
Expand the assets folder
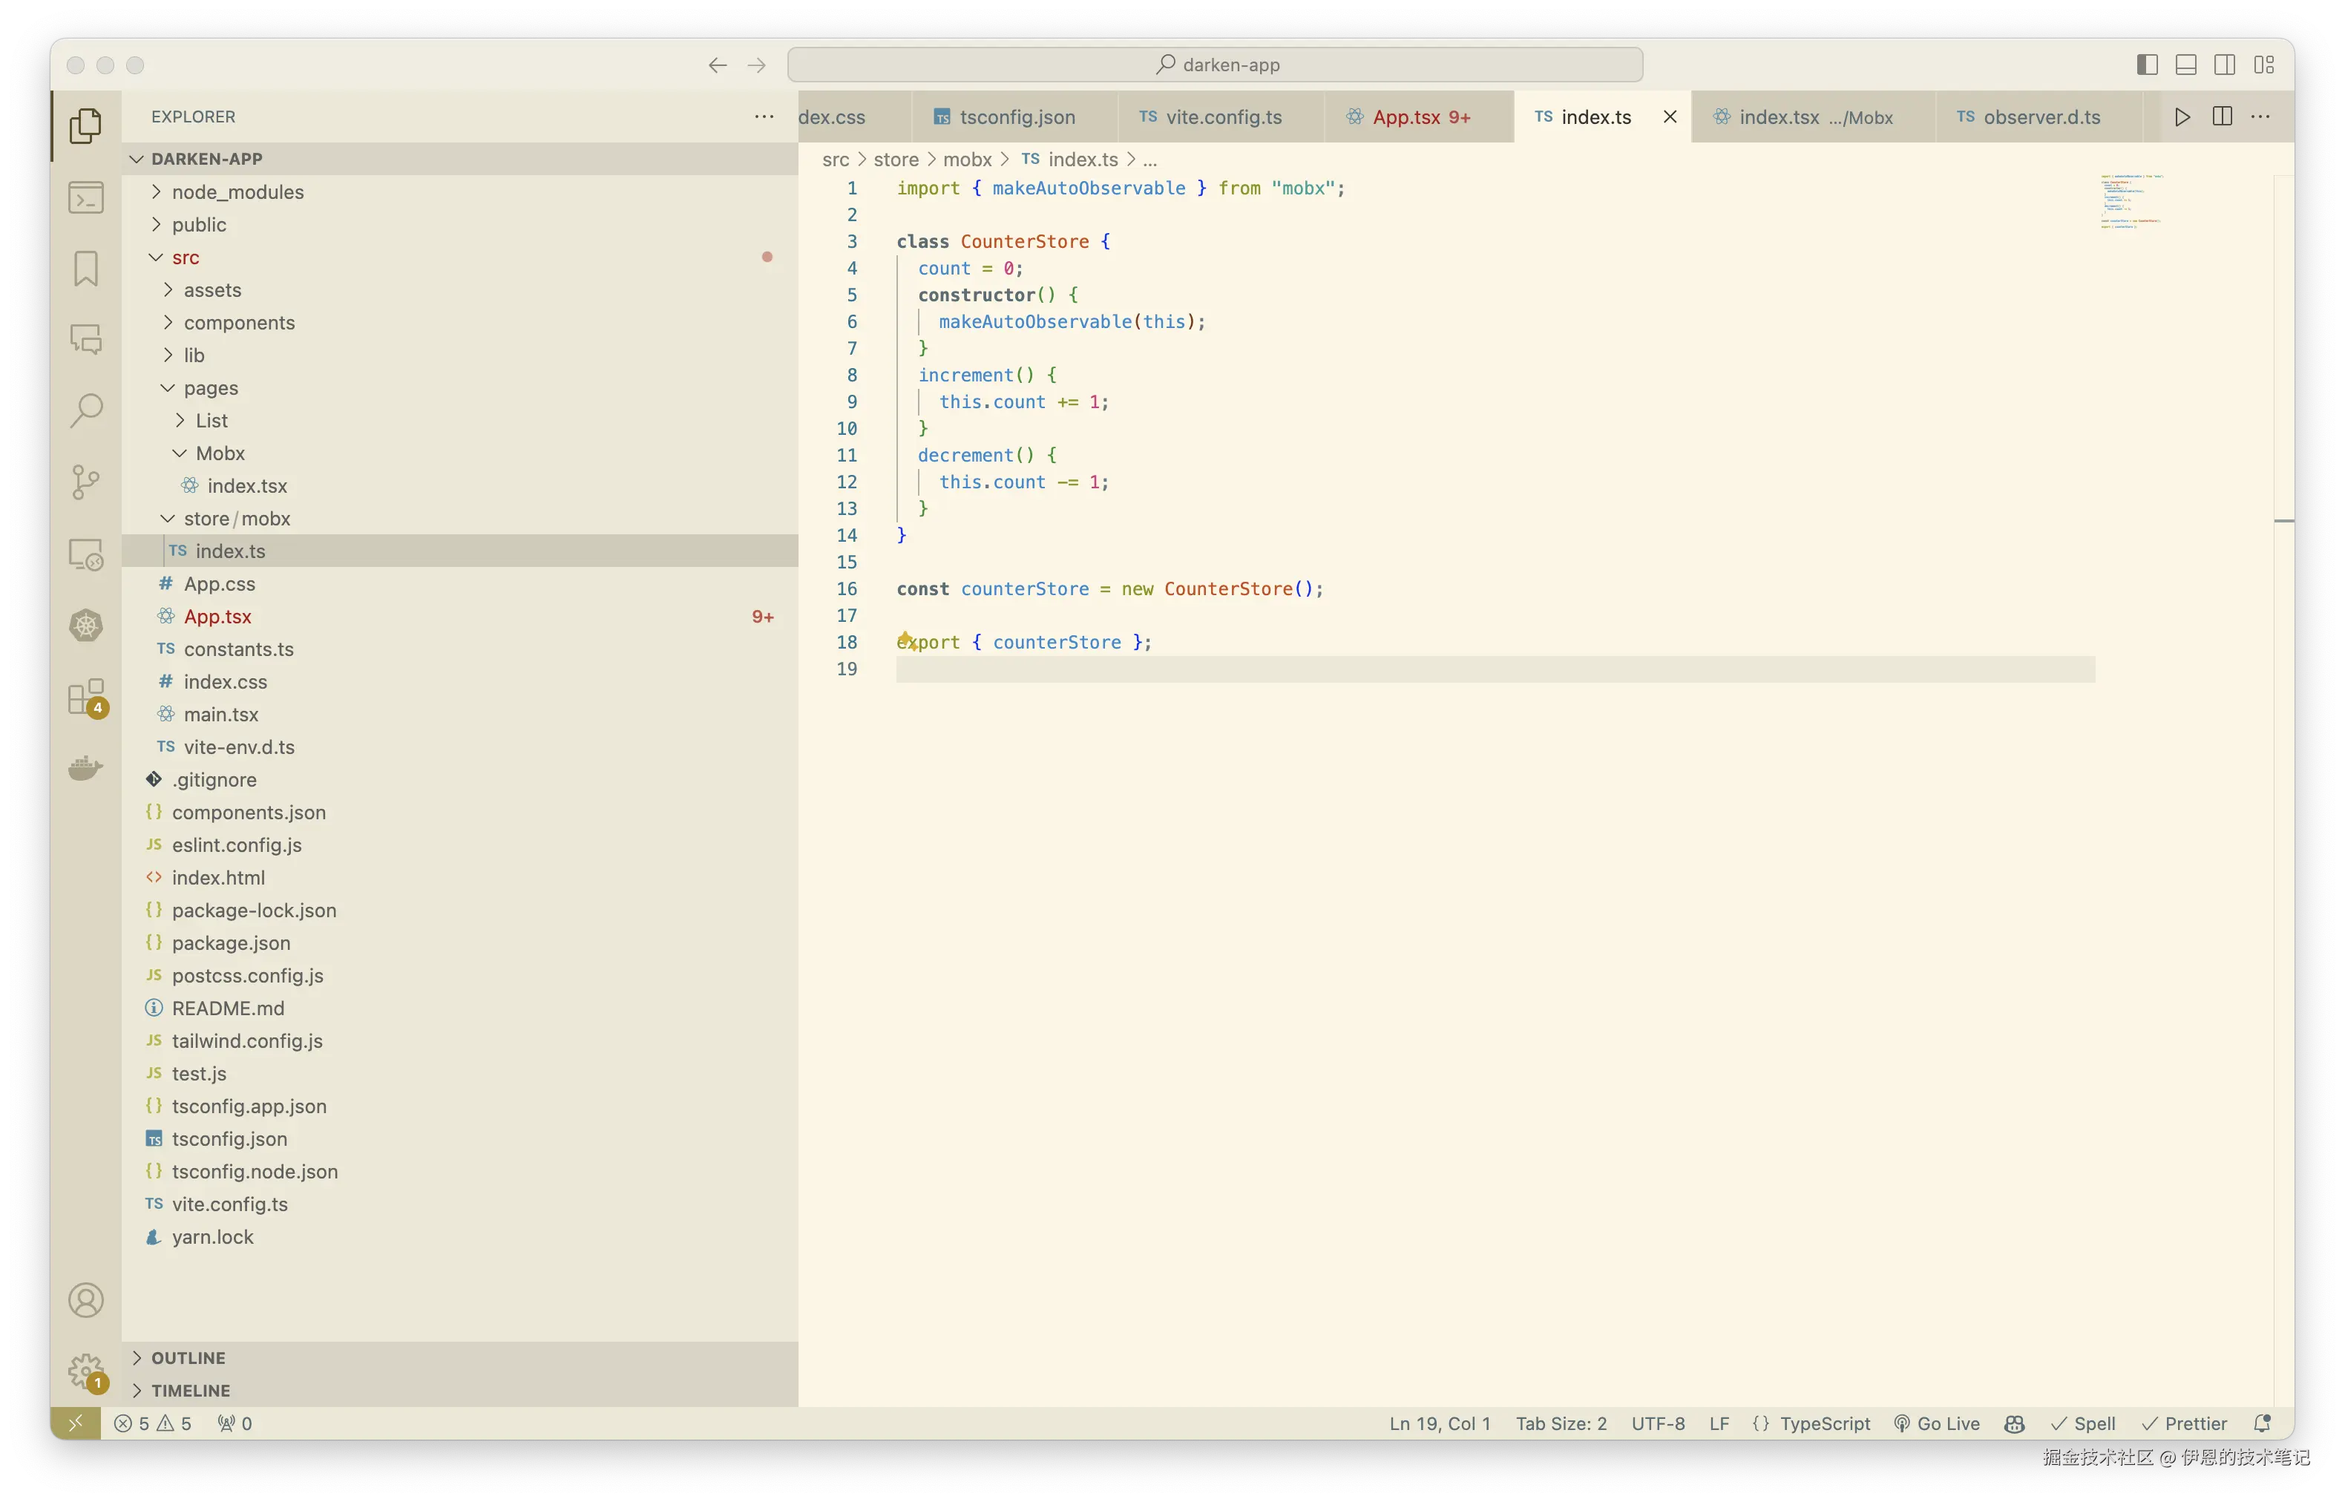[x=459, y=289]
